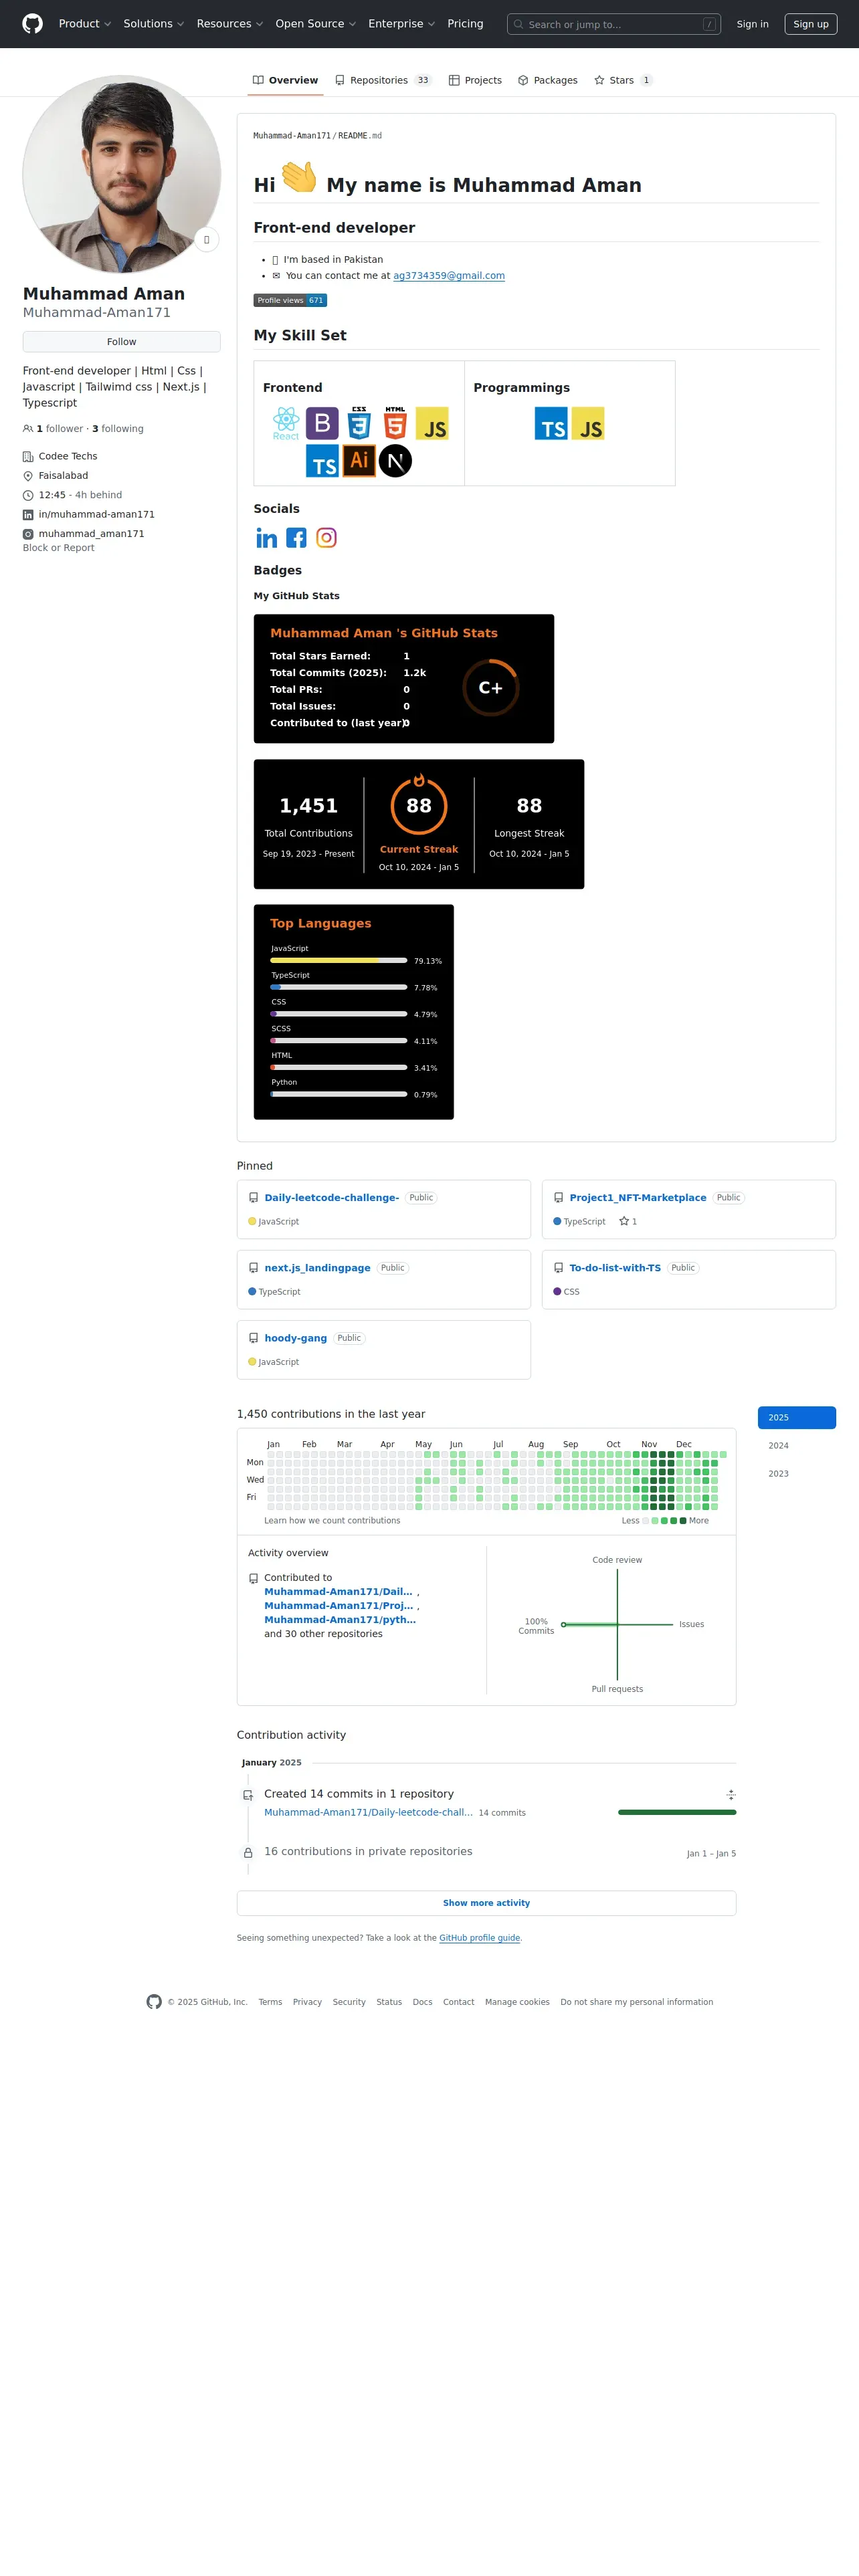Image resolution: width=859 pixels, height=2576 pixels.
Task: Click the Sign up button
Action: tap(811, 24)
